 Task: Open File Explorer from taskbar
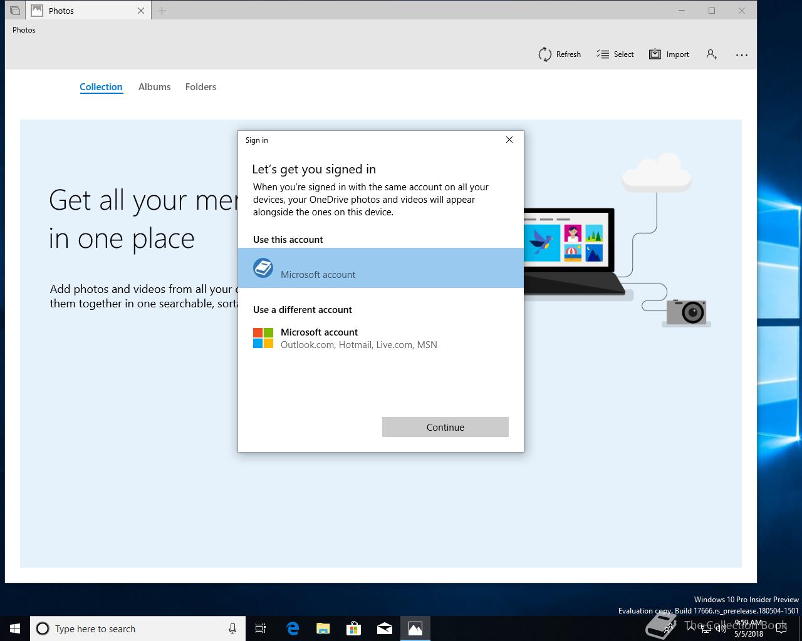click(323, 628)
